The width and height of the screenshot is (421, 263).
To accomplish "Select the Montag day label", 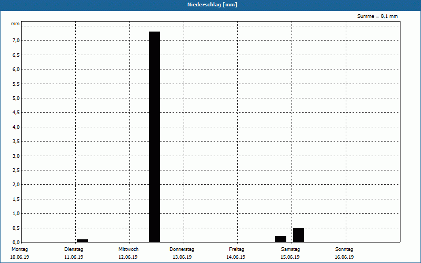I will [19, 249].
